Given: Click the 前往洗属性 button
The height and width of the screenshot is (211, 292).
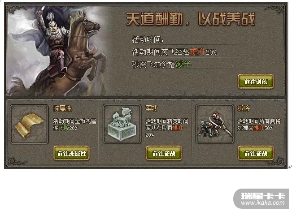Looking at the screenshot, I should (x=71, y=153).
